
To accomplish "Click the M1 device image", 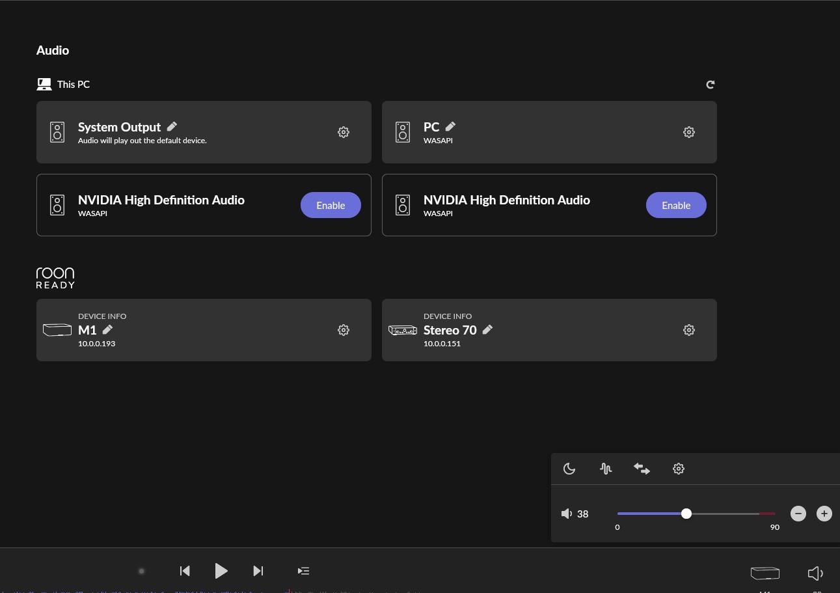I will 57,330.
